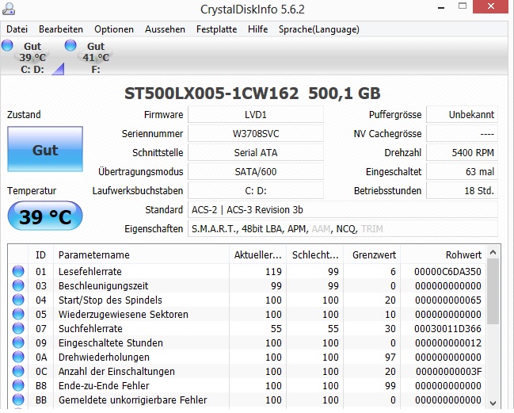Click the CrystalDiskInfo app icon in title bar
Screen dimensions: 514x413
[x=9, y=9]
